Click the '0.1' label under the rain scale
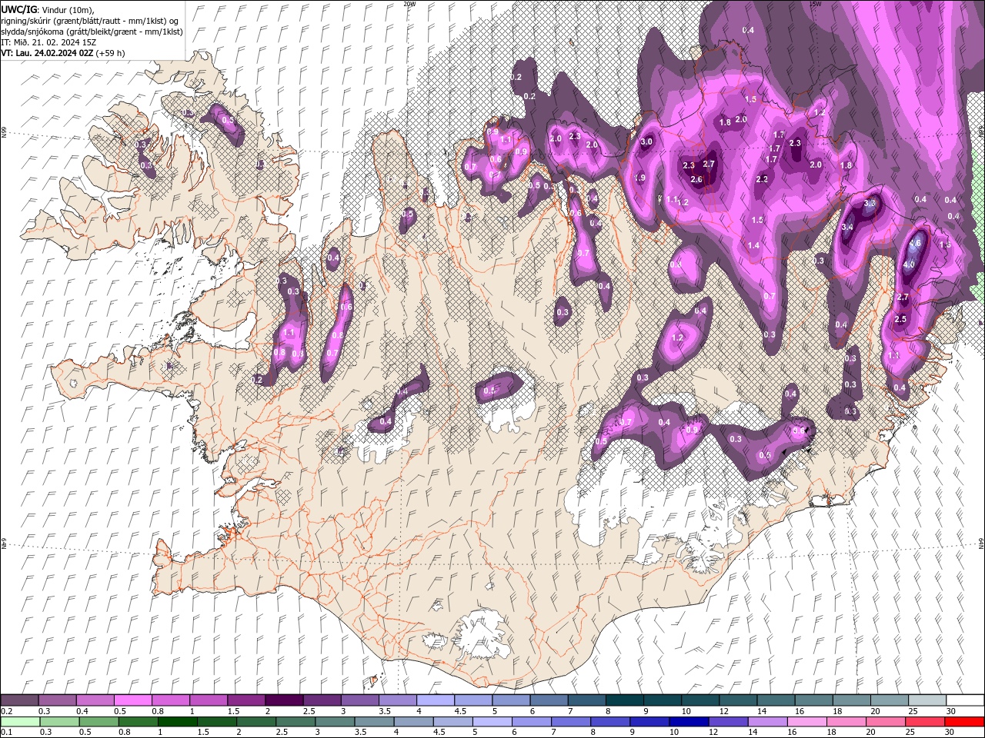Screen dimensions: 985x738 tap(5, 732)
